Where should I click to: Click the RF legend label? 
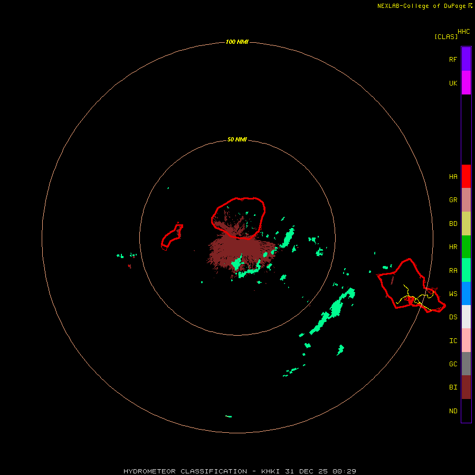(x=453, y=59)
